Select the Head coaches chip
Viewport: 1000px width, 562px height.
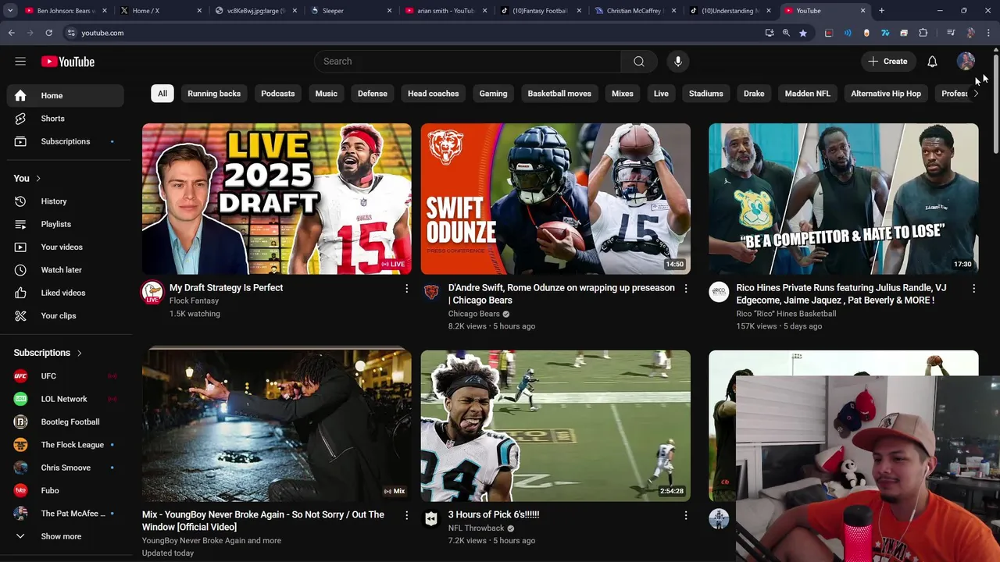(433, 94)
